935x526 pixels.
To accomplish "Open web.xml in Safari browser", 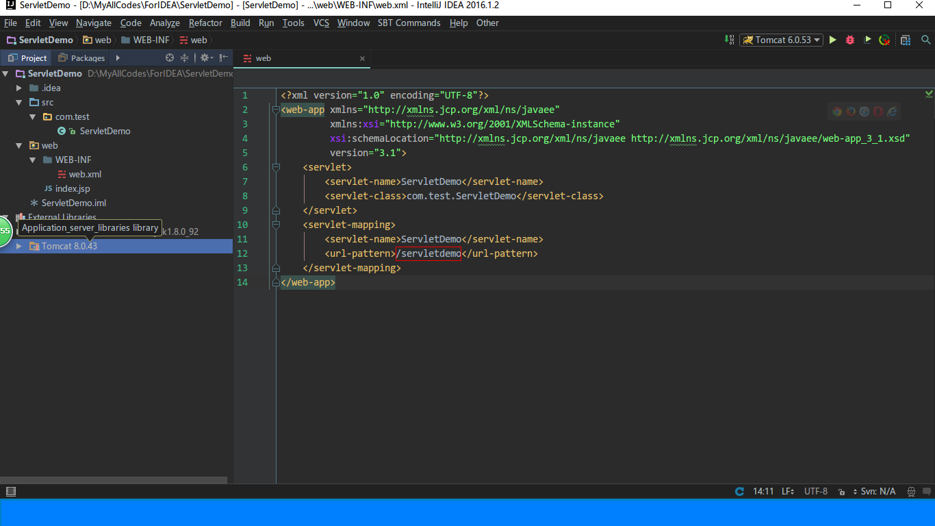I will pos(864,111).
